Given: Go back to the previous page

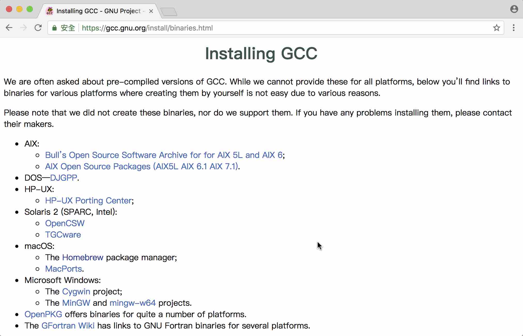Looking at the screenshot, I should click(x=9, y=28).
